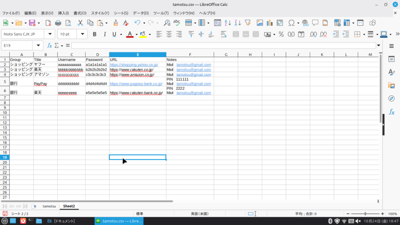Expand the font size dropdown
The width and height of the screenshot is (400, 225).
pyautogui.click(x=82, y=34)
